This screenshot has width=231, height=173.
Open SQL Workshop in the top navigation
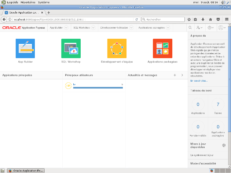point(82,27)
